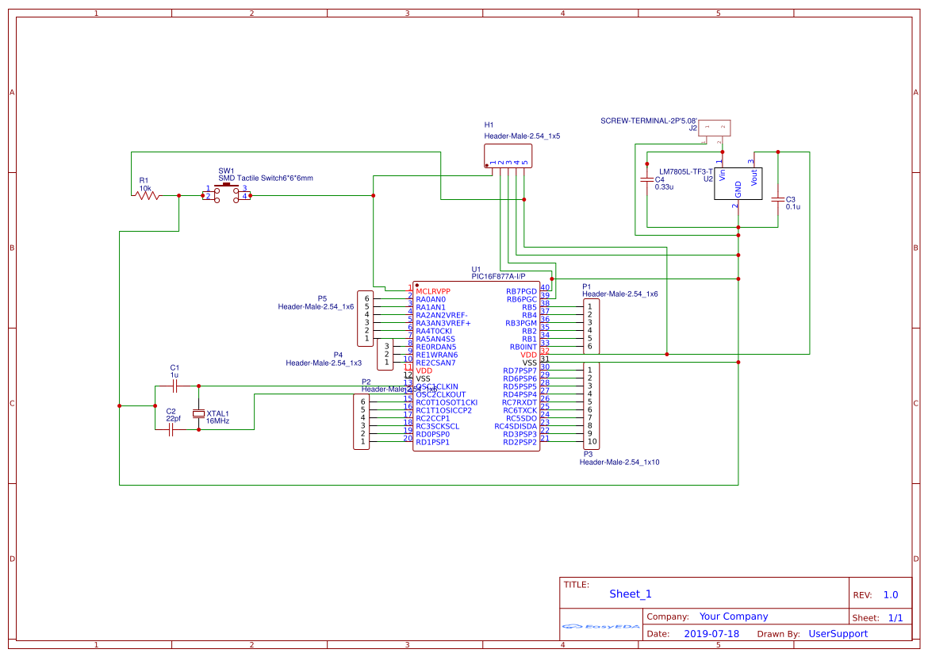This screenshot has height=657, width=928.
Task: Click the U1 PIC16F877A microcontroller symbol
Action: coord(476,365)
